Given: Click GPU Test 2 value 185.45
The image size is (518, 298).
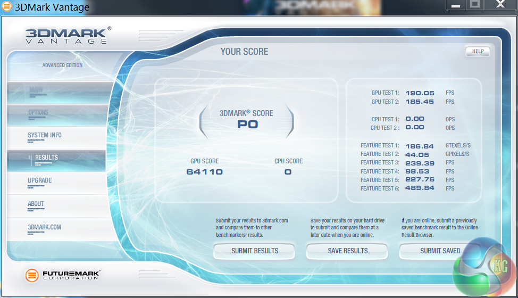Looking at the screenshot, I should [420, 102].
